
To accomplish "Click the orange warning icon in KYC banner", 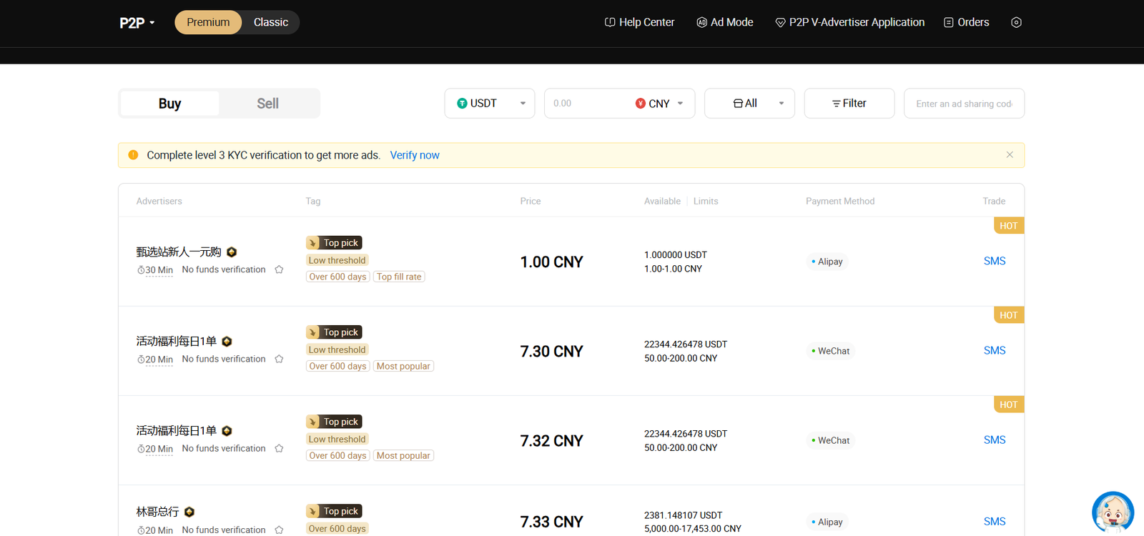I will [x=133, y=155].
